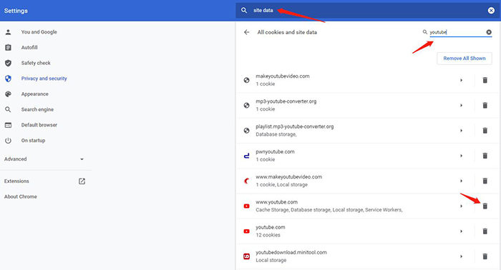Expand www.youtube.com details arrow

pos(461,206)
